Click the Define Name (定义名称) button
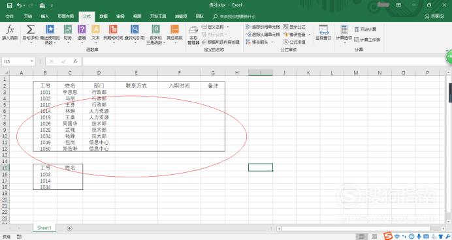 tap(213, 27)
